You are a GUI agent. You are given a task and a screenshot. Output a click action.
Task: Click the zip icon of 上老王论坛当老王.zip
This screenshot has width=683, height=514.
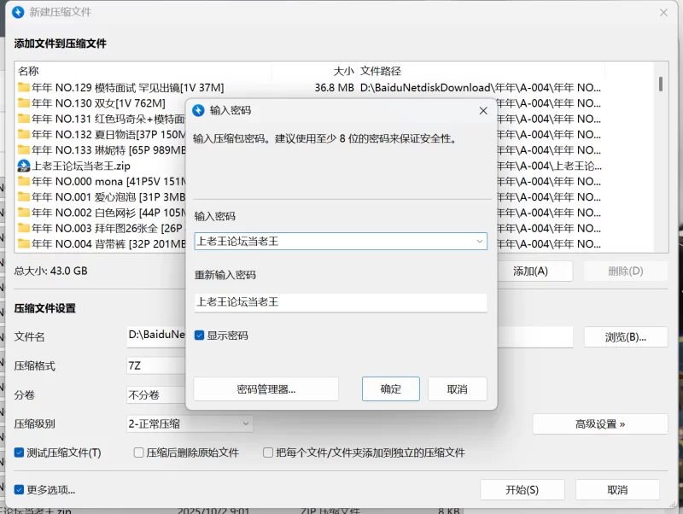pos(24,166)
